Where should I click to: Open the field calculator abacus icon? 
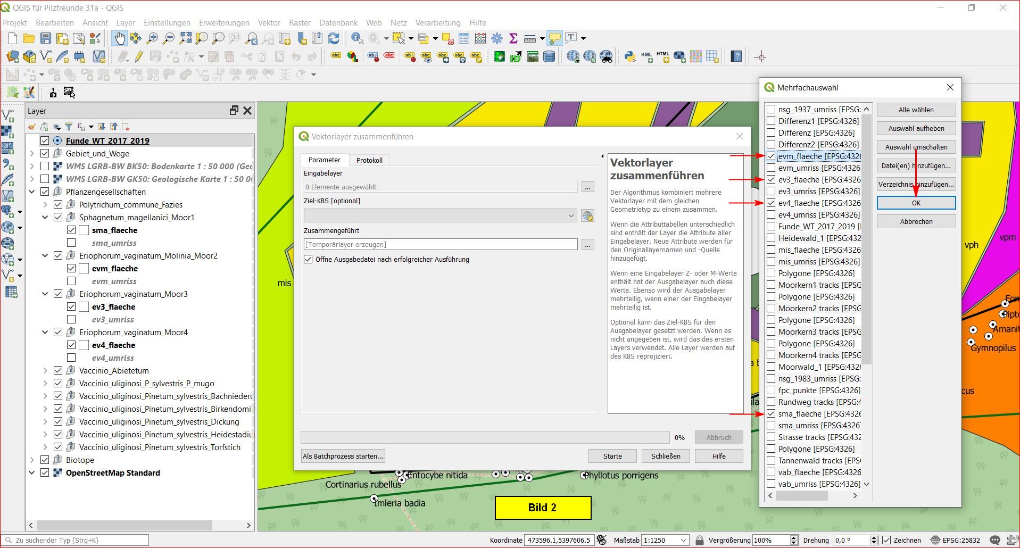480,38
